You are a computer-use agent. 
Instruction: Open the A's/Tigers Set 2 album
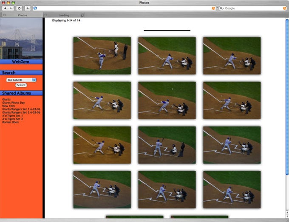12,119
